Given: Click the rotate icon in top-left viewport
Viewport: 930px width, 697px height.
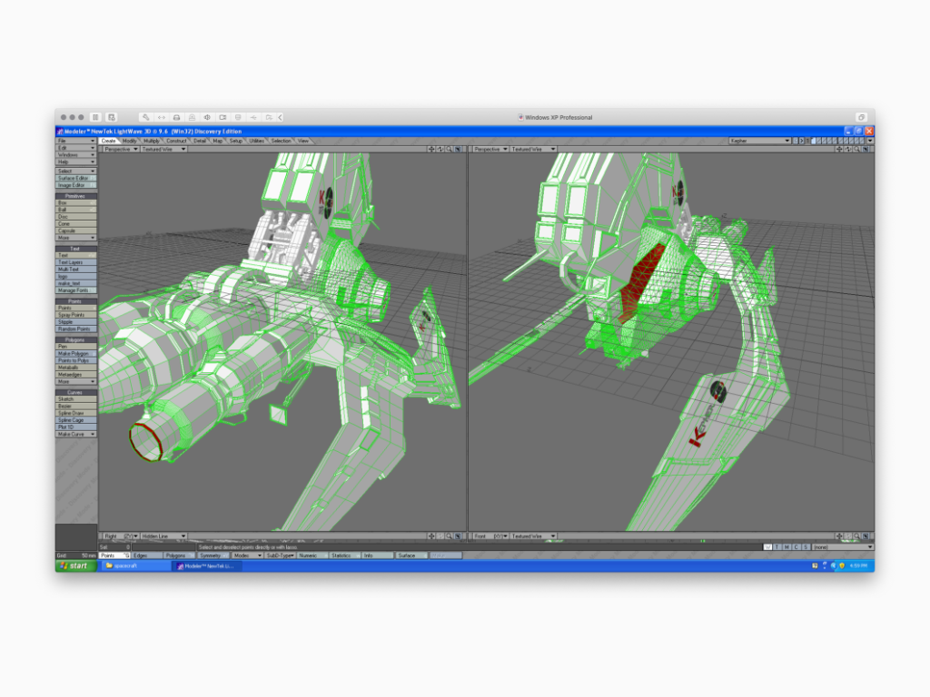Looking at the screenshot, I should 440,150.
